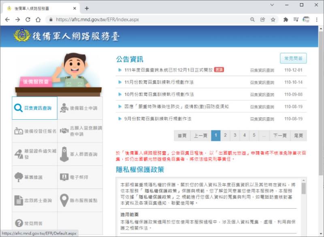Click the soldier mascot illustration
Screen dimensions: 324x237
click(x=72, y=70)
